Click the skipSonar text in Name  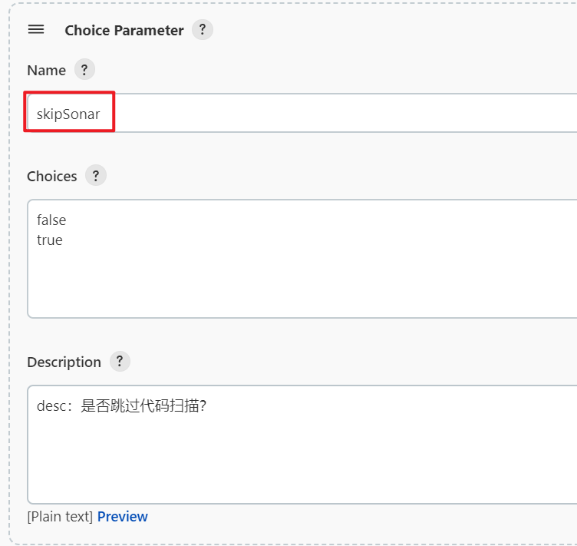[x=68, y=114]
